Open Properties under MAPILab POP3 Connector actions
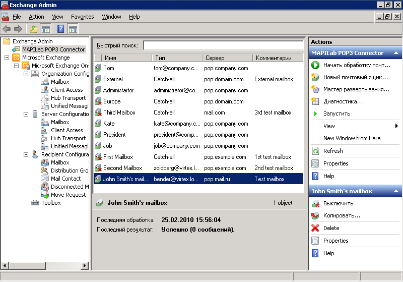 tap(335, 163)
